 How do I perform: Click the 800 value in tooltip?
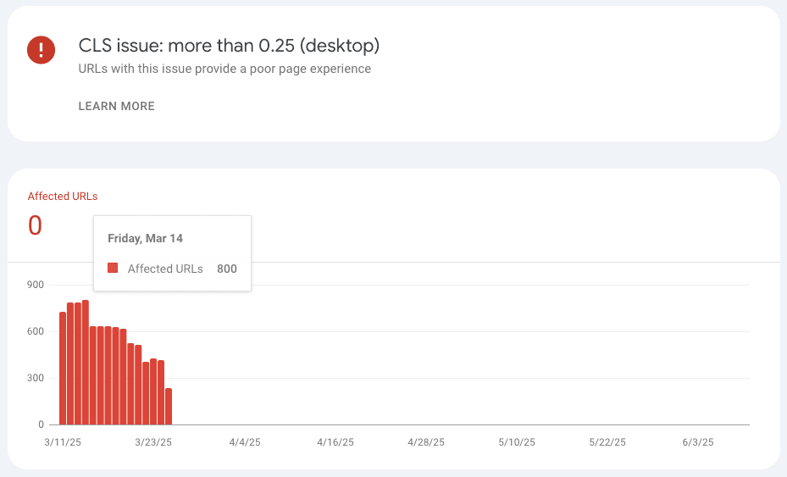tap(226, 269)
